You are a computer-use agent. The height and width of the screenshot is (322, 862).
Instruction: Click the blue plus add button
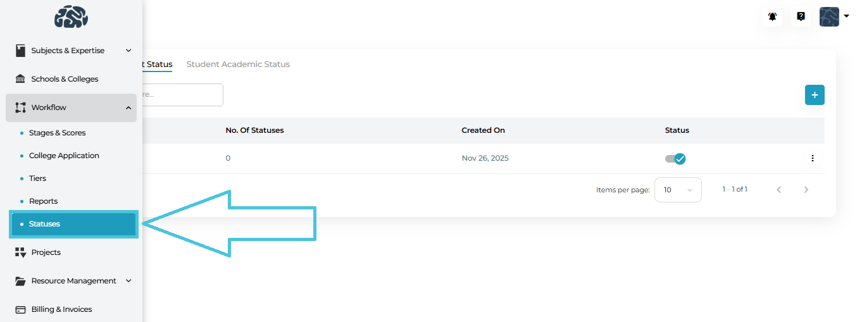pyautogui.click(x=815, y=95)
